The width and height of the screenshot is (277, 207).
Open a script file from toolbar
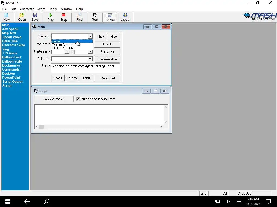[x=22, y=17]
